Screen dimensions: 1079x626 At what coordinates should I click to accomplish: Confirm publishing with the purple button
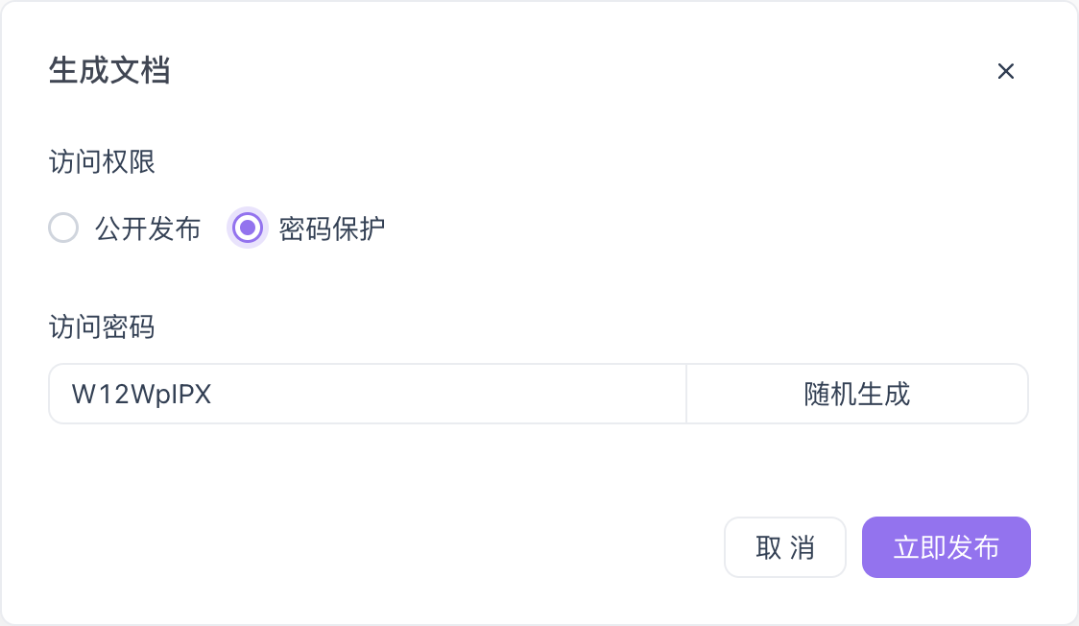(946, 547)
